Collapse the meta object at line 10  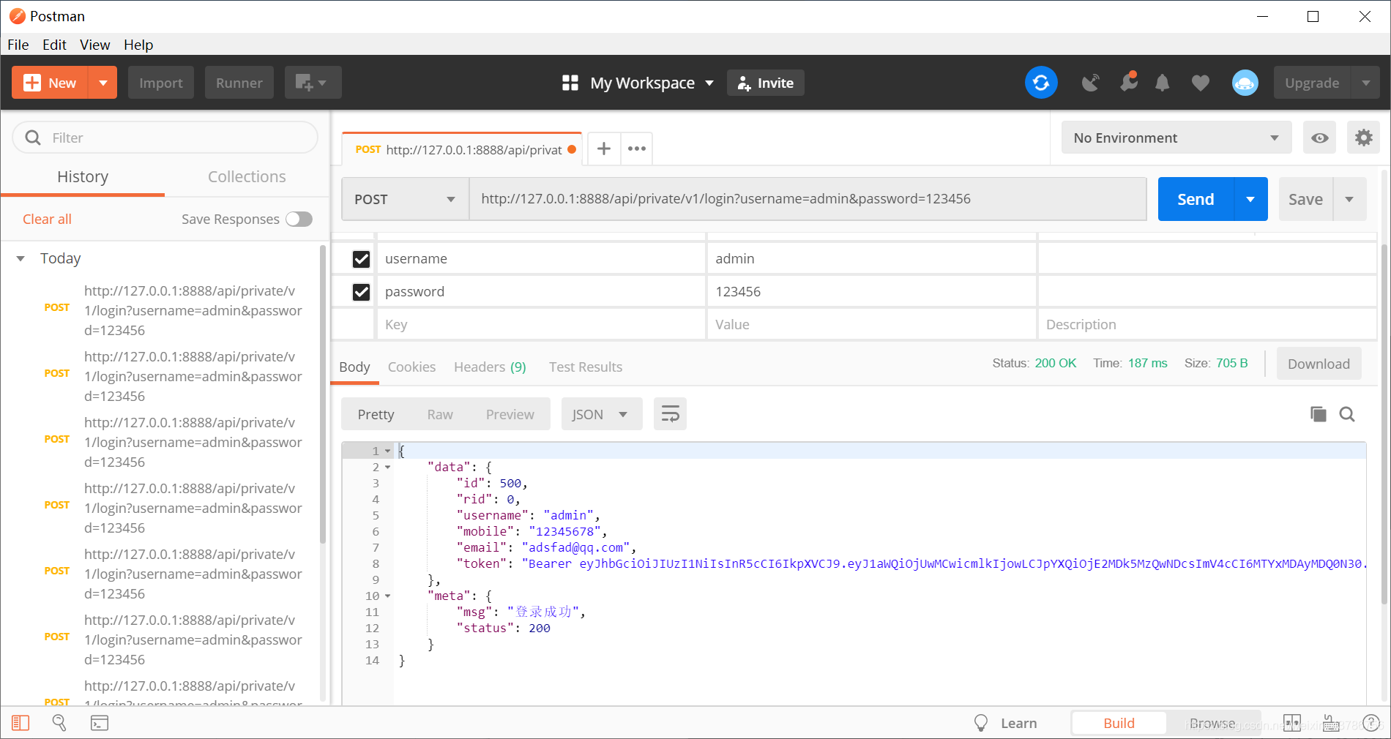[x=387, y=596]
